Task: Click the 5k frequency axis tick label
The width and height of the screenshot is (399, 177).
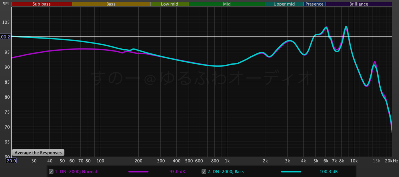Action: click(x=316, y=161)
